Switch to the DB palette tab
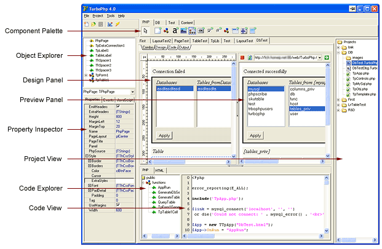Image resolution: width=382 pixels, height=249 pixels. coord(158,22)
